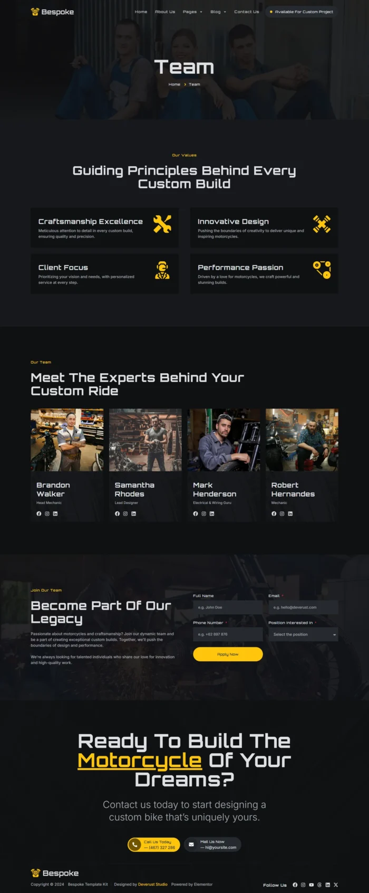Image resolution: width=369 pixels, height=893 pixels.
Task: Open Robert Hernandes' Facebook icon
Action: pos(274,514)
